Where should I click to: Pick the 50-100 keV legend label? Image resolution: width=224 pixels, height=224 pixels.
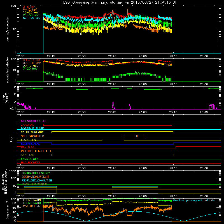click(32, 18)
